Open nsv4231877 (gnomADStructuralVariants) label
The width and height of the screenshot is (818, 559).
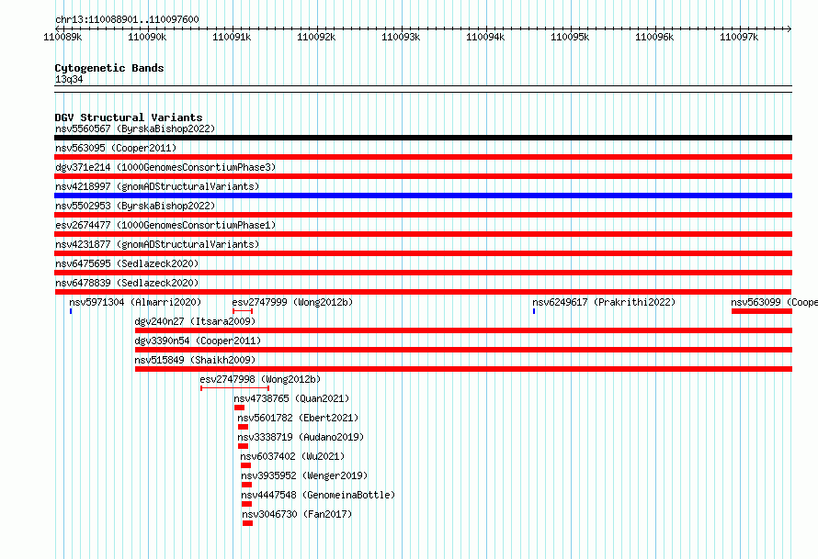(x=157, y=244)
